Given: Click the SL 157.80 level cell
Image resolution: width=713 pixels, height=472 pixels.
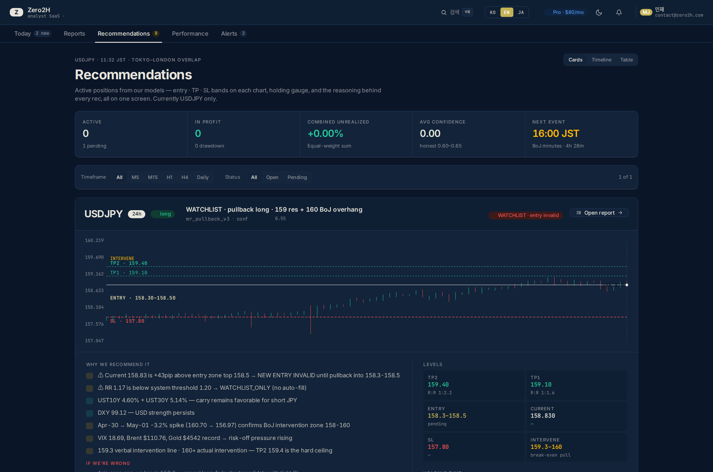Looking at the screenshot, I should [474, 447].
